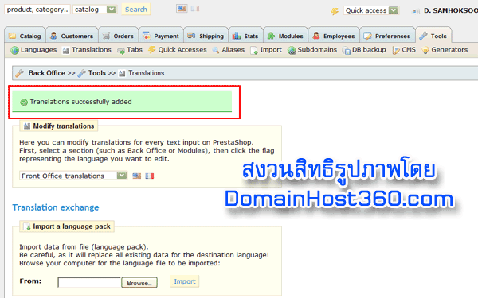Screen dimensions: 478x298
Task: Click the Modify translations legend icon
Action: (27, 126)
